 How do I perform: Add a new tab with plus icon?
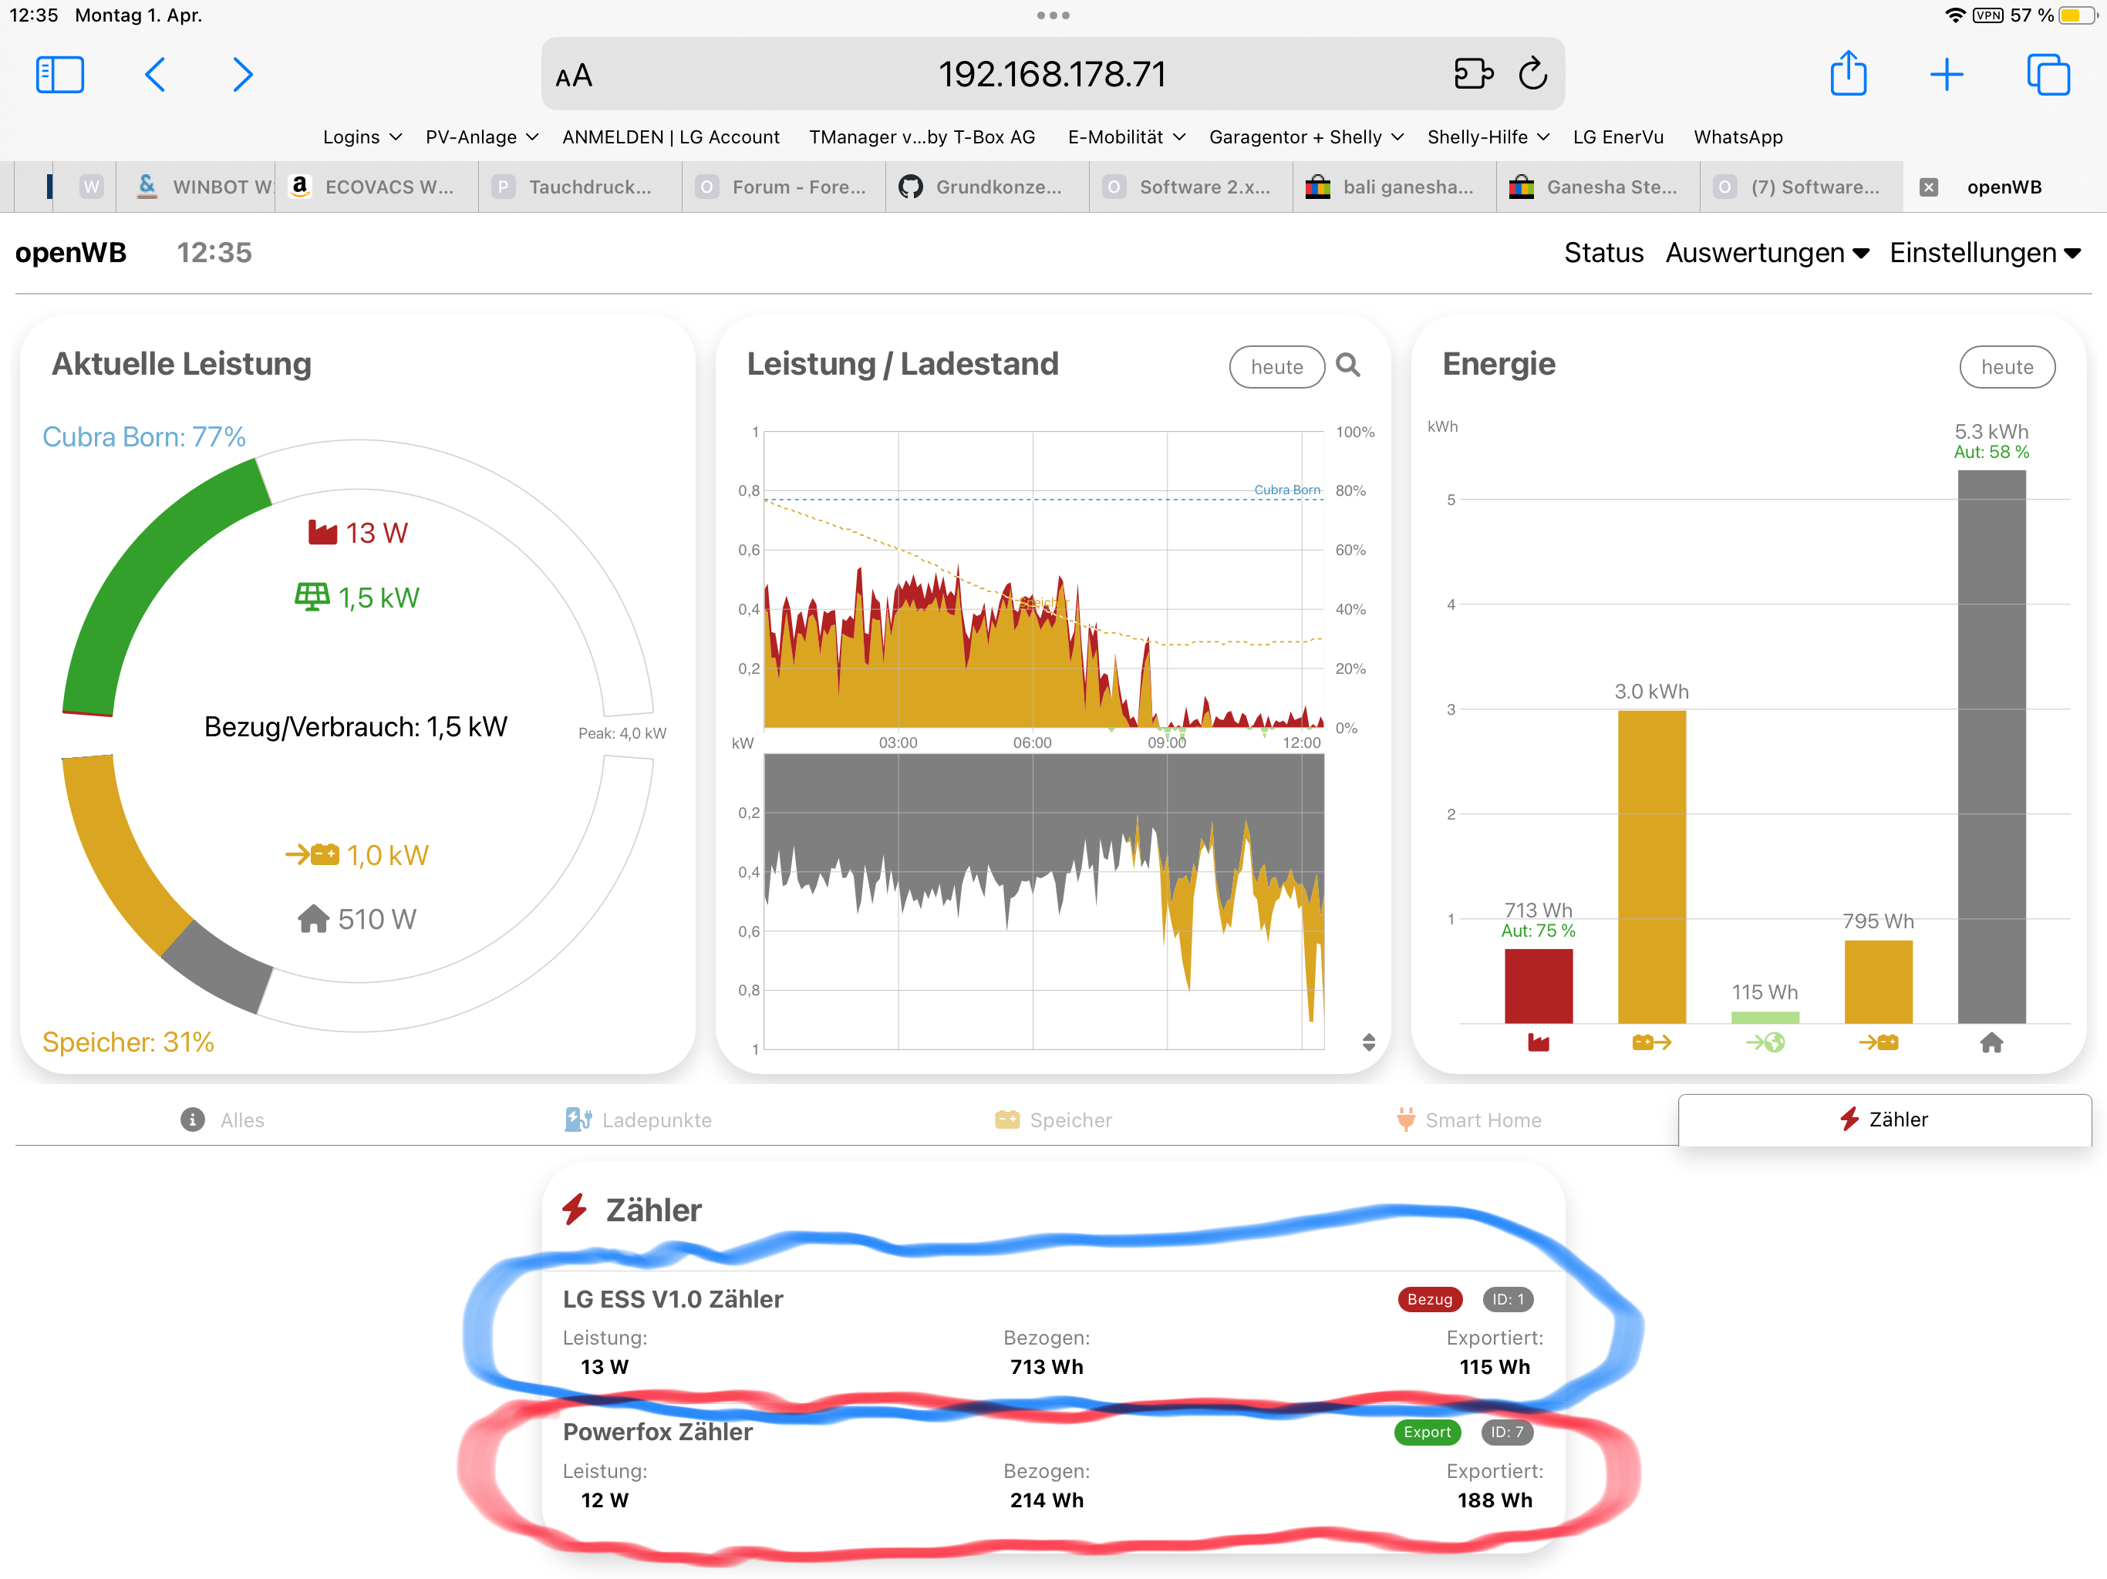pyautogui.click(x=1946, y=74)
